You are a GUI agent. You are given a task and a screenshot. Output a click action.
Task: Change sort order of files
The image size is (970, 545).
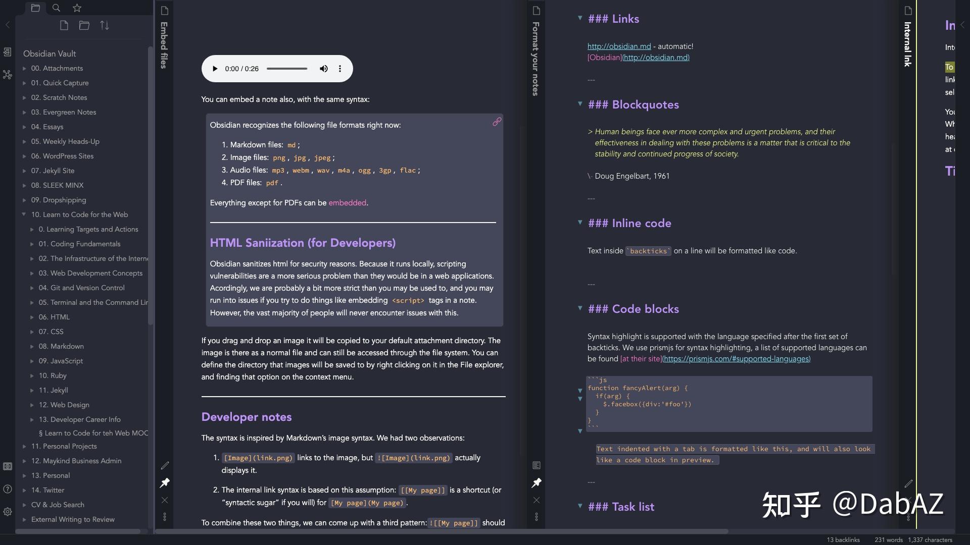105,25
